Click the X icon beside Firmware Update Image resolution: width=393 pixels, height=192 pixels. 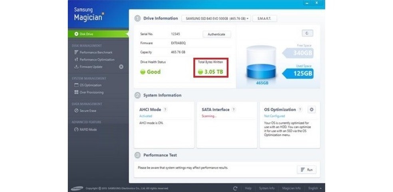(x=121, y=67)
